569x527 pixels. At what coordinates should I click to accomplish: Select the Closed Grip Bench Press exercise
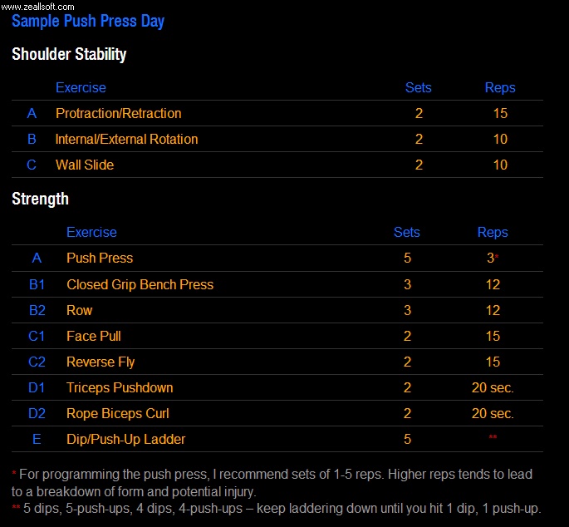pos(140,284)
